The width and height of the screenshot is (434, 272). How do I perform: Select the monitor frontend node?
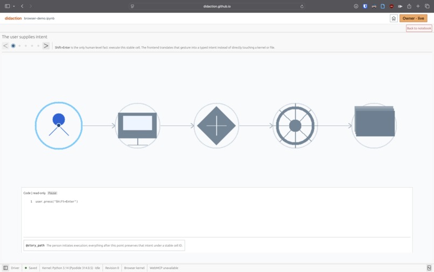pyautogui.click(x=137, y=126)
